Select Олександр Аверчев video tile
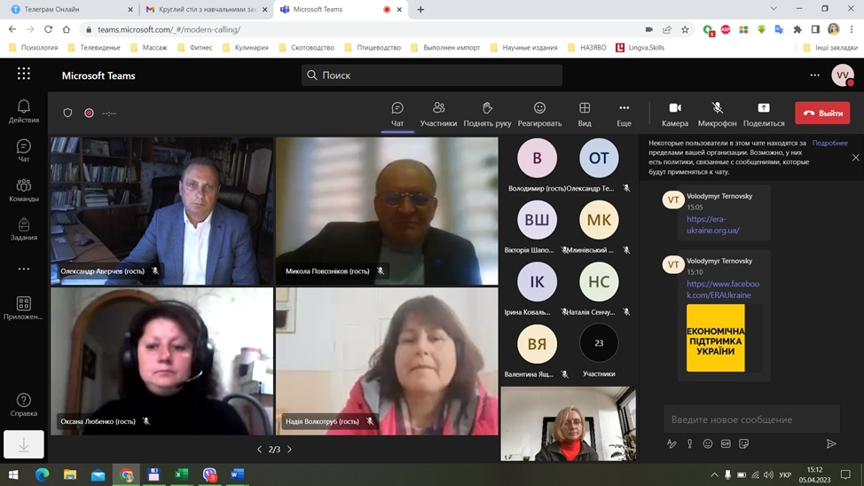This screenshot has width=864, height=486. (162, 211)
